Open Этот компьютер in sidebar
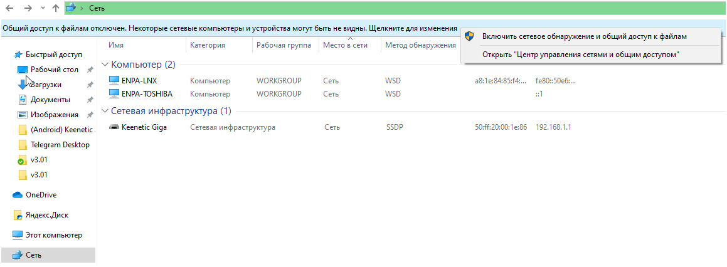Viewport: 727px width, 267px height. (53, 235)
